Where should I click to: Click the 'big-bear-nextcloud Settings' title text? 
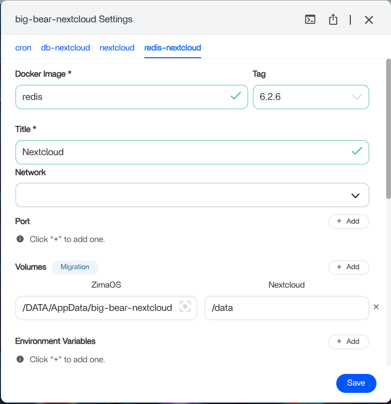coord(74,19)
